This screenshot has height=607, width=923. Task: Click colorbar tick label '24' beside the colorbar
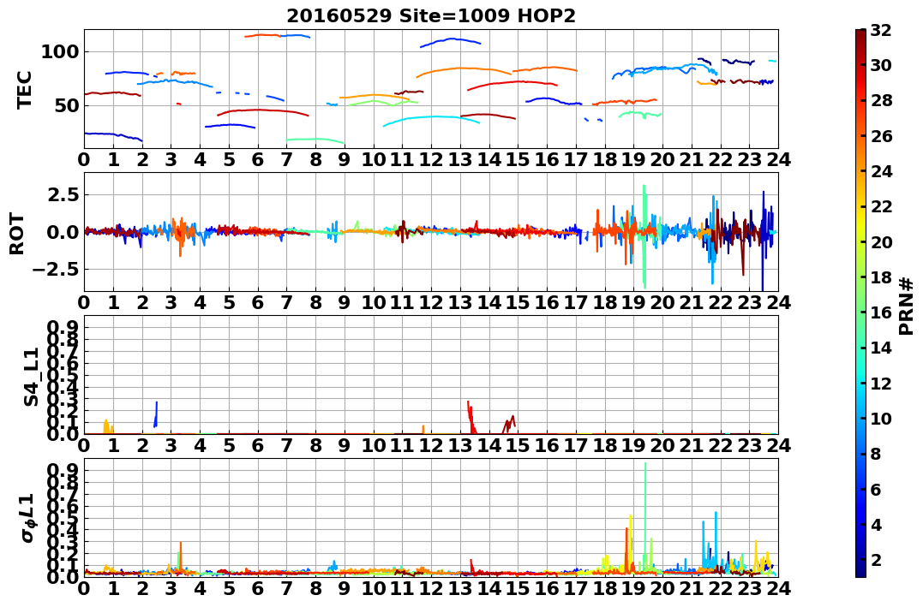pos(881,171)
